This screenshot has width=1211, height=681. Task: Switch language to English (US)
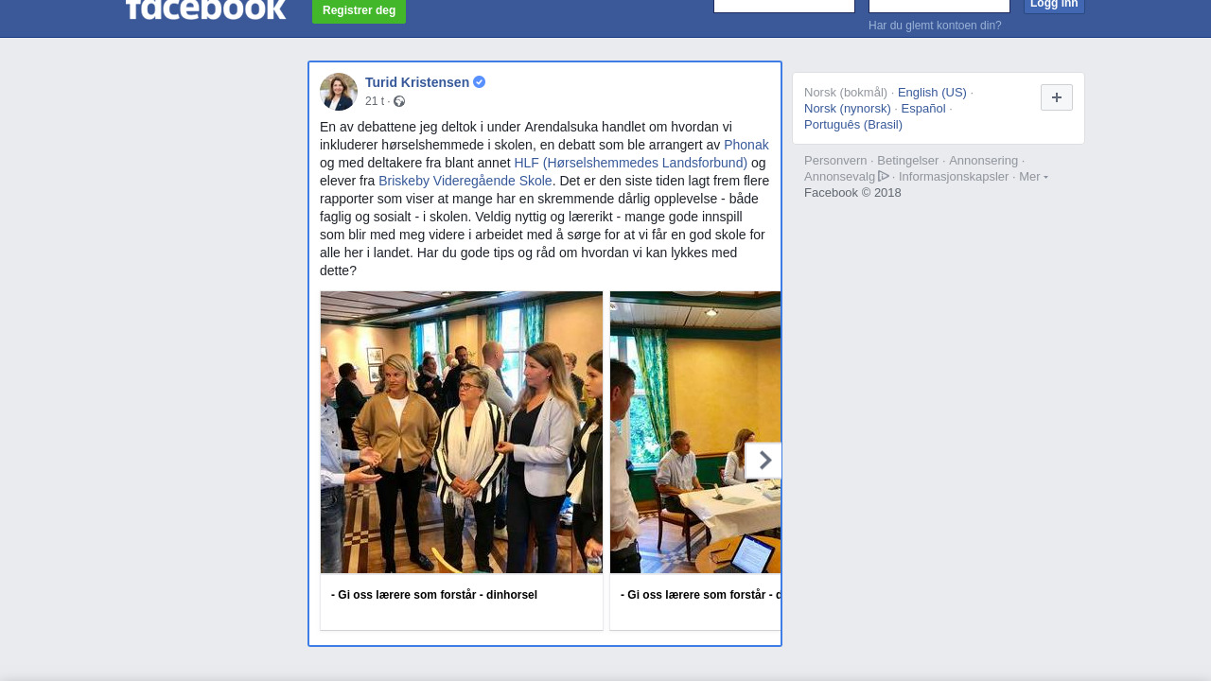[932, 92]
